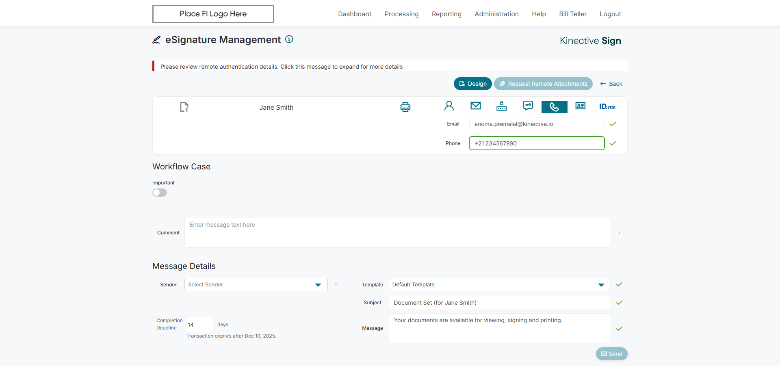Click the transaction expires Dec 10, 2025 text
This screenshot has width=780, height=366.
[231, 336]
